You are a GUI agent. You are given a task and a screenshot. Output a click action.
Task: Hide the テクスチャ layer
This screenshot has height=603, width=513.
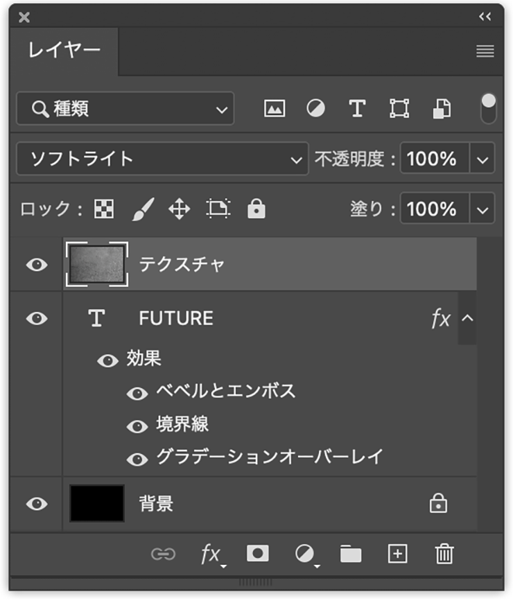tap(37, 264)
